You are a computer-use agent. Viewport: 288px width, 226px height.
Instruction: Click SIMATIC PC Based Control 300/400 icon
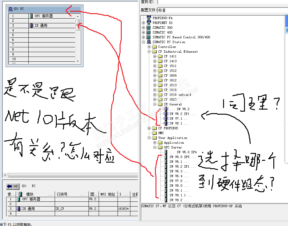[149, 37]
